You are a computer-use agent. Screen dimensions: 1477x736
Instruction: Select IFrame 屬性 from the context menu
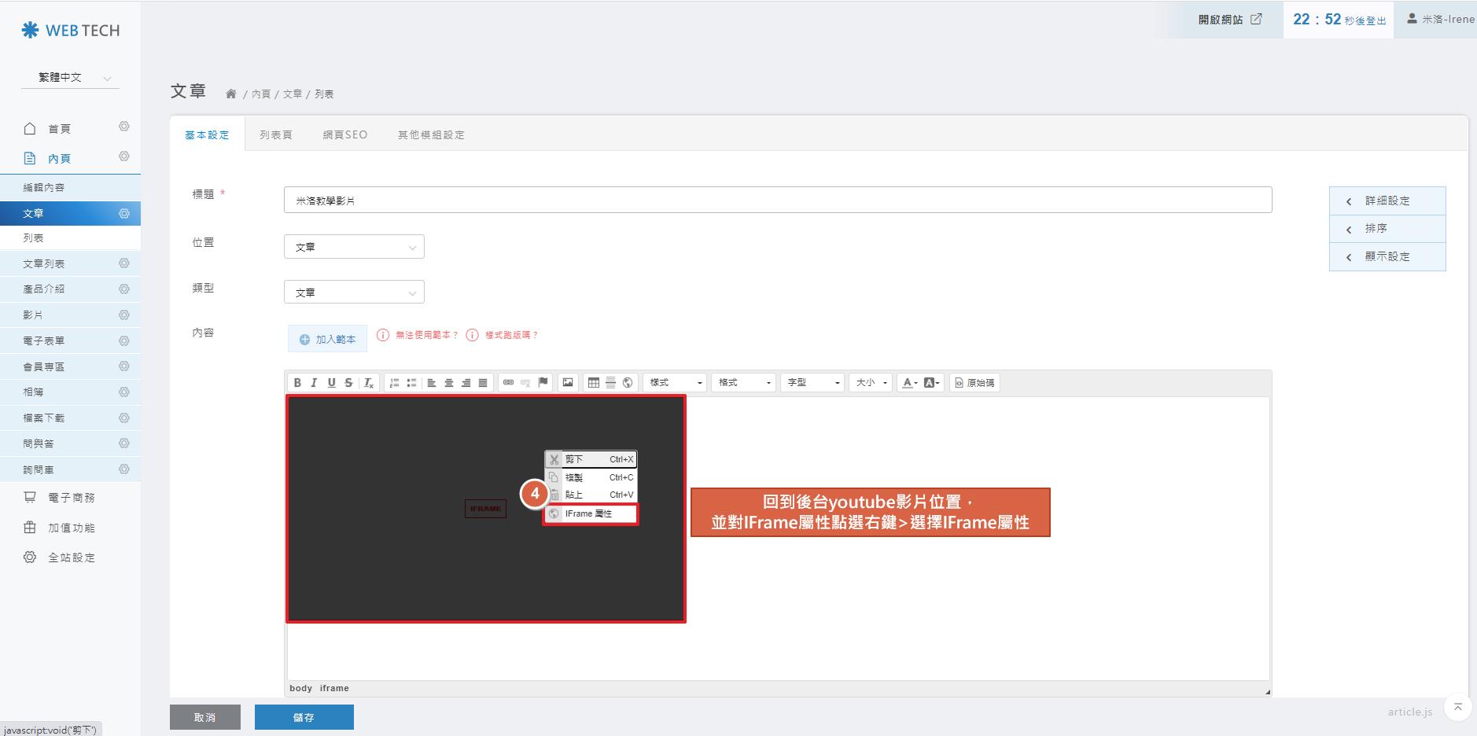pos(590,514)
